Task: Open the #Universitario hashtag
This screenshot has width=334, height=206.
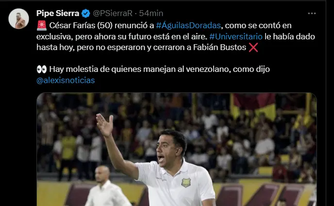Action: click(236, 36)
